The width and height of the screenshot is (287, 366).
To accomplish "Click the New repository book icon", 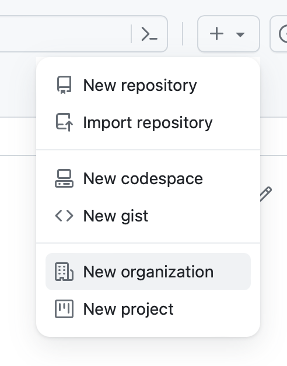I will (64, 85).
